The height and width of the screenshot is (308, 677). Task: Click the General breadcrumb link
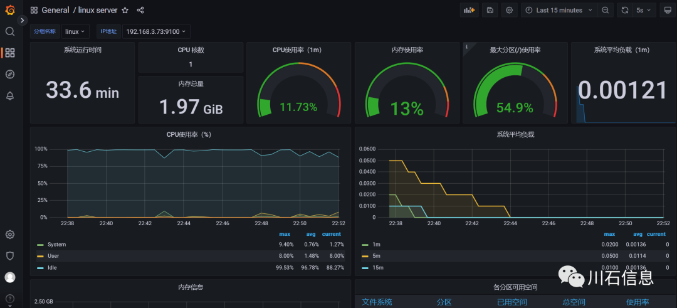tap(56, 11)
